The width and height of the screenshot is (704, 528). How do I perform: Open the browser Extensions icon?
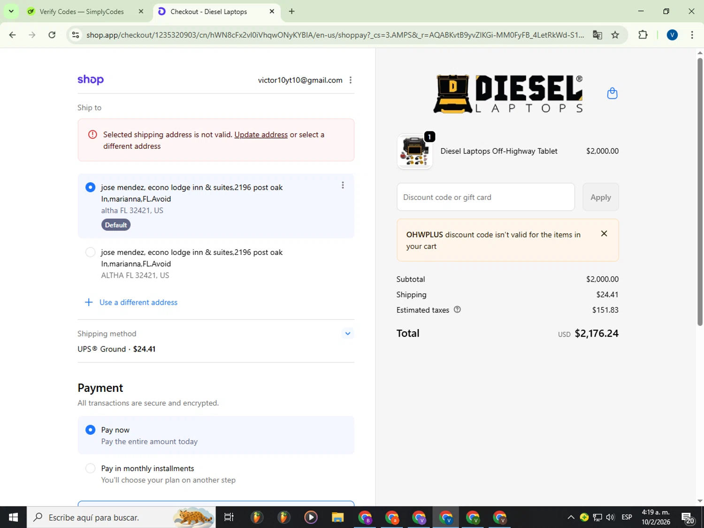tap(643, 35)
